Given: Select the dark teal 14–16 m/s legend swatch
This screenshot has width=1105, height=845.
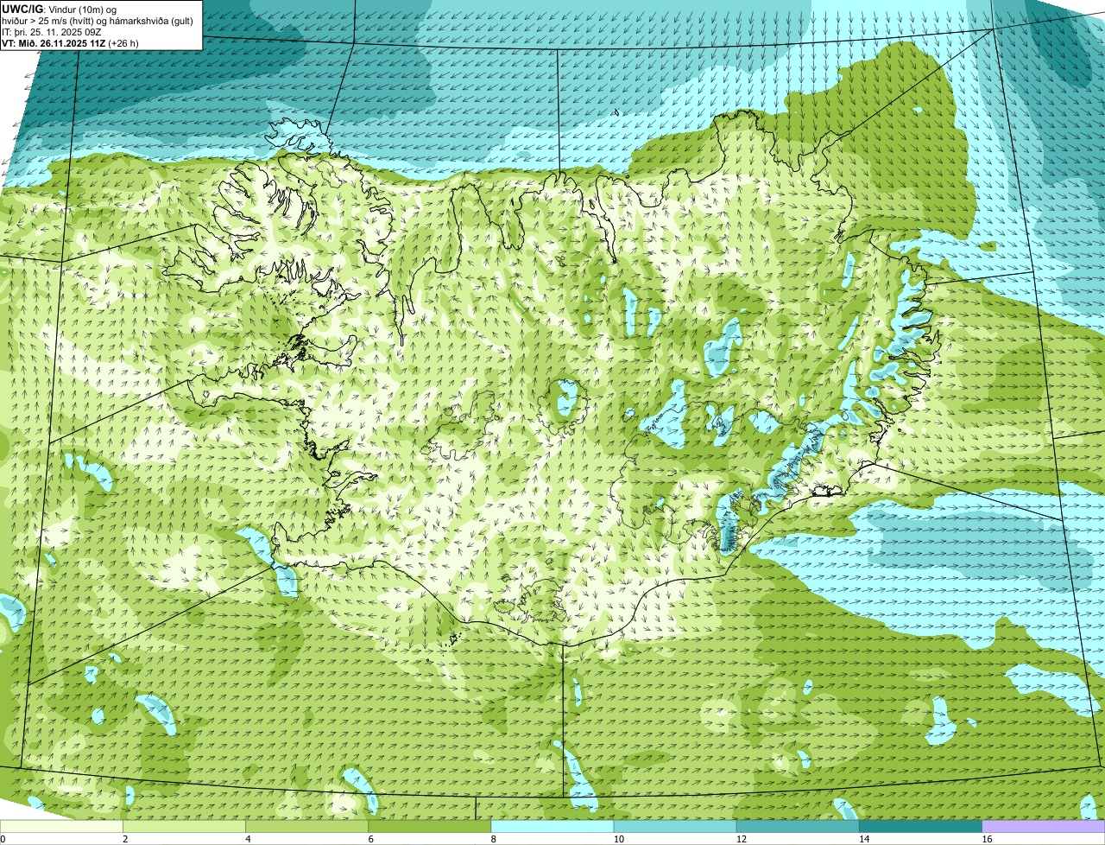Looking at the screenshot, I should (x=921, y=827).
